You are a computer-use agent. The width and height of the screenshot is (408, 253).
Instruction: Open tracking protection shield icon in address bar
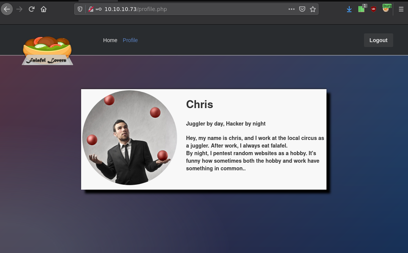(x=80, y=9)
